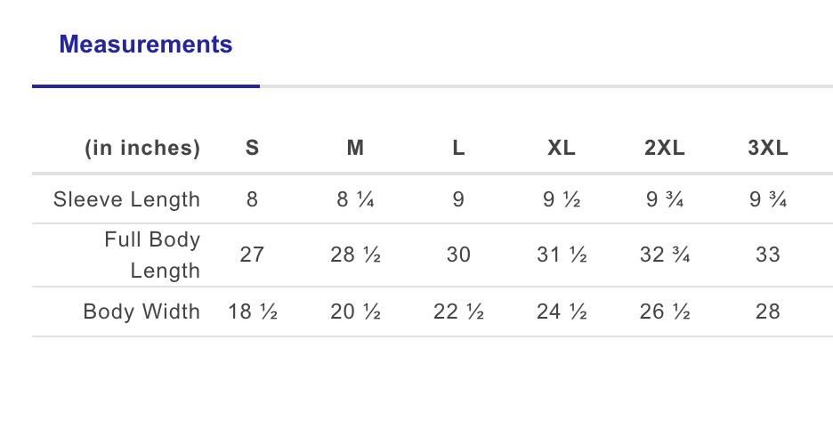Click the 2XL size column header
This screenshot has width=833, height=429.
click(665, 149)
